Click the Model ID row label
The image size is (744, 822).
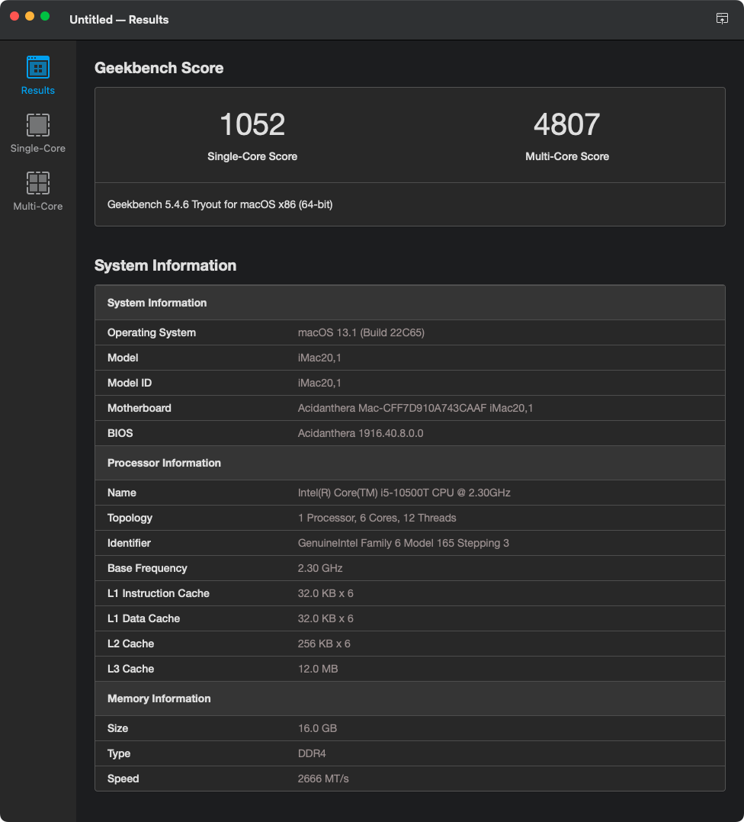click(x=130, y=383)
